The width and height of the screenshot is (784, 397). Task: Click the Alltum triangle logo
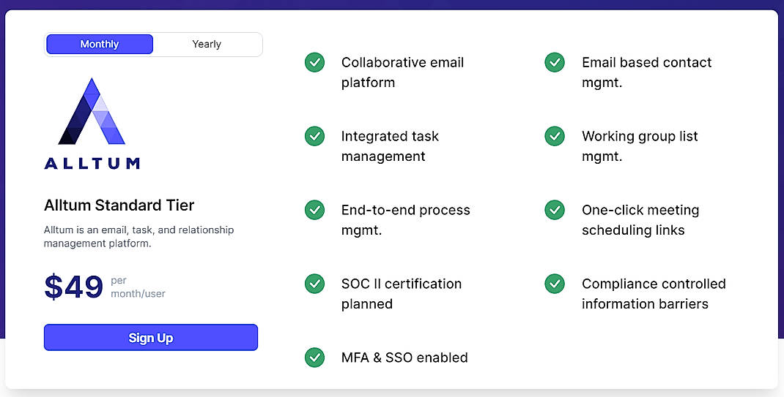point(92,111)
